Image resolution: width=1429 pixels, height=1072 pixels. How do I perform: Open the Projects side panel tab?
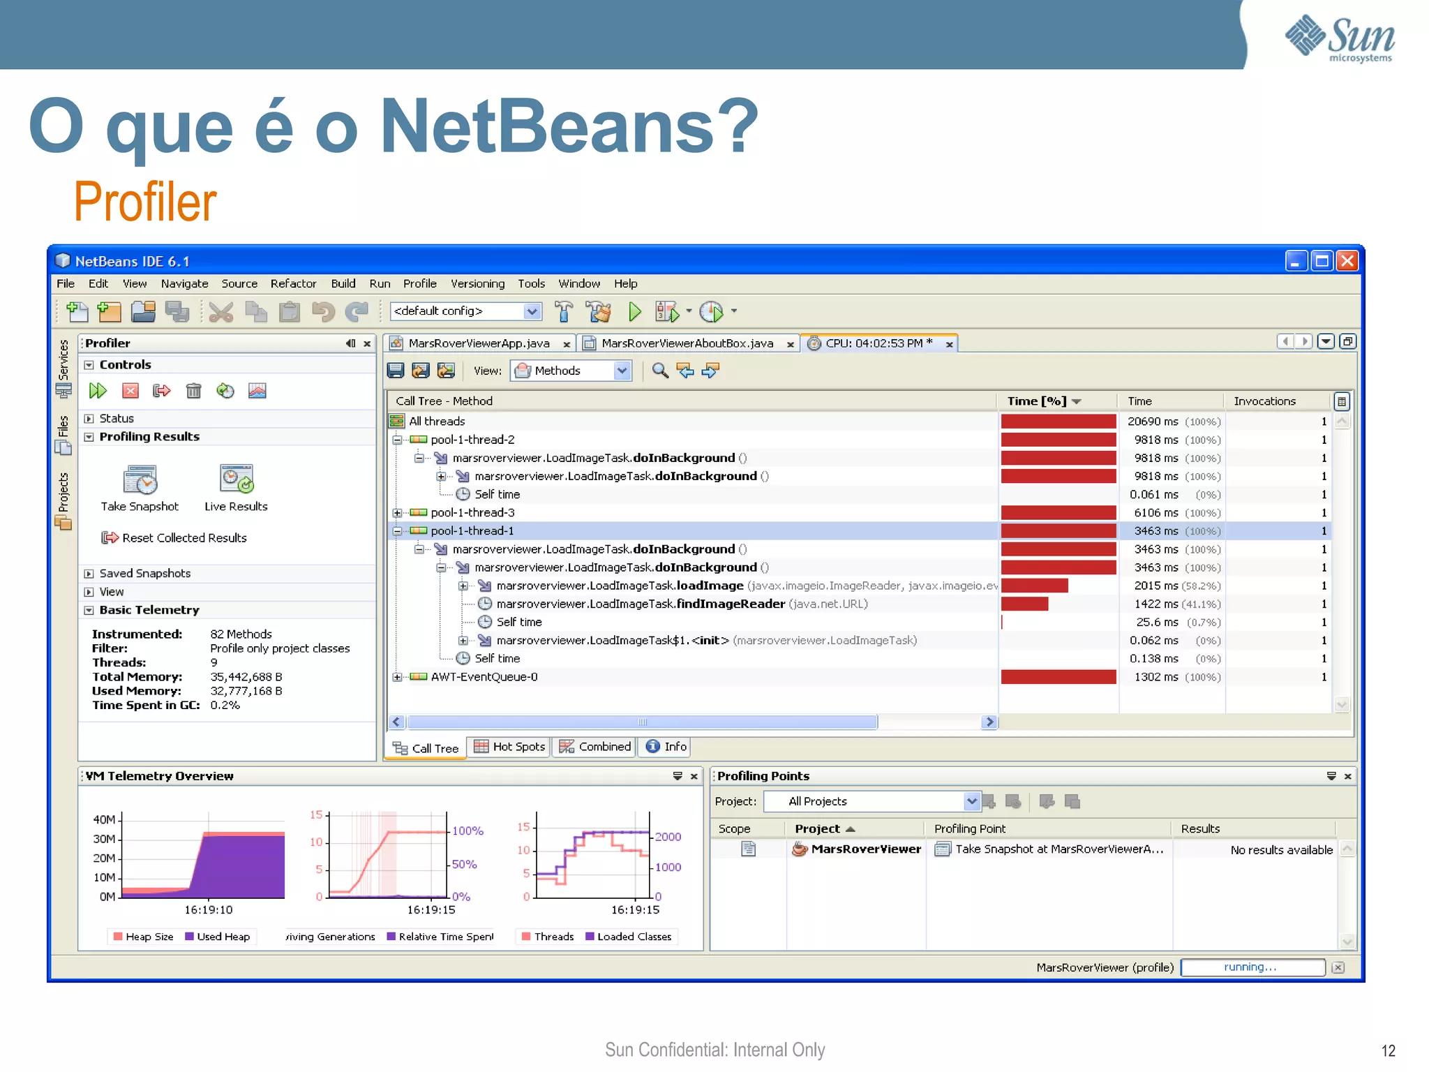point(63,501)
